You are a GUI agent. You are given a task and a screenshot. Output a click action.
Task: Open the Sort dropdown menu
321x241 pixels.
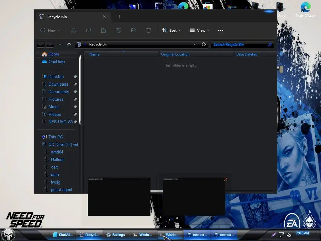coord(171,30)
